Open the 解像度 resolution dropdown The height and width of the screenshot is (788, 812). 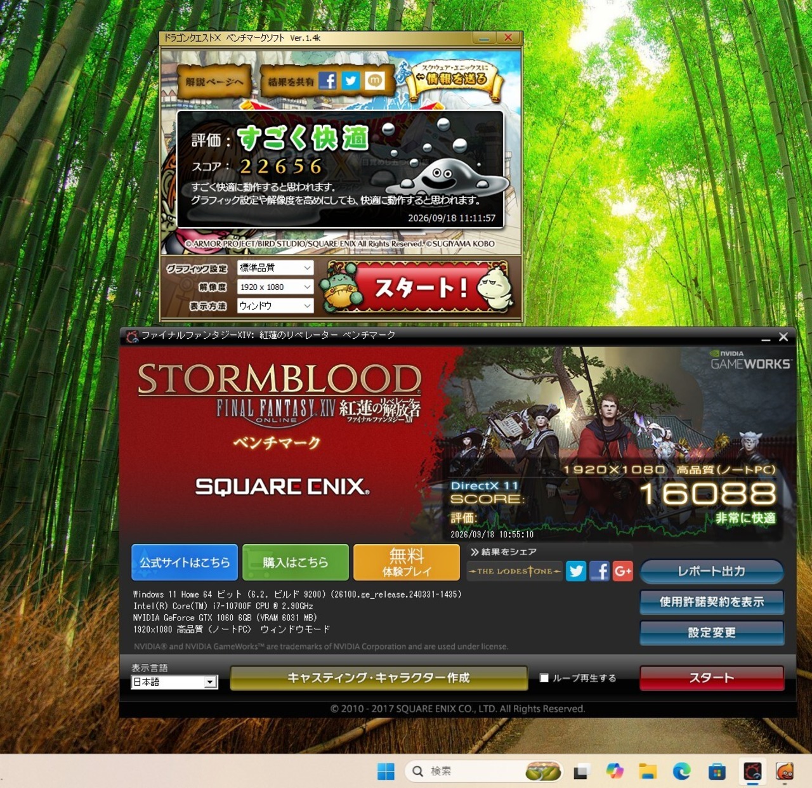[x=275, y=287]
